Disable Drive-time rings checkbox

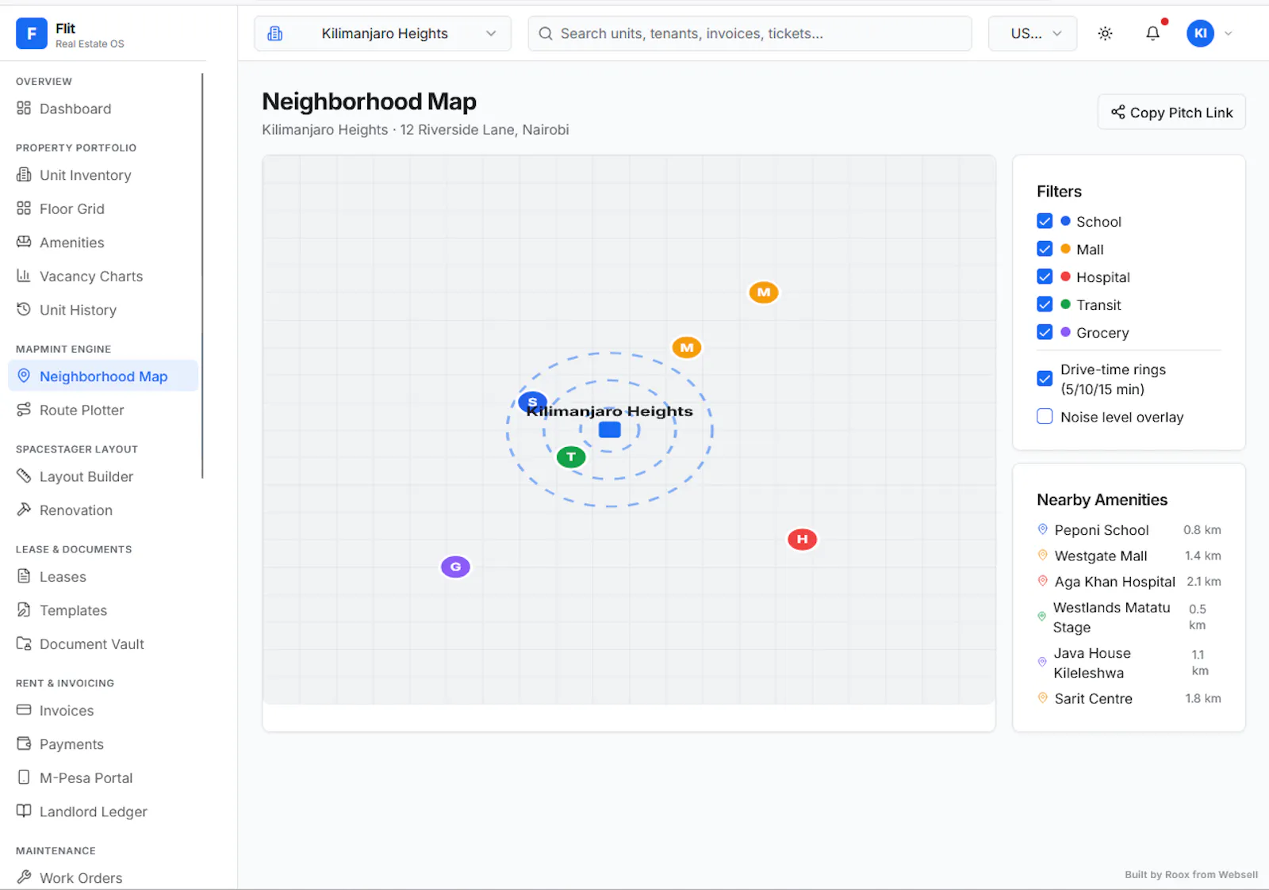click(1045, 379)
